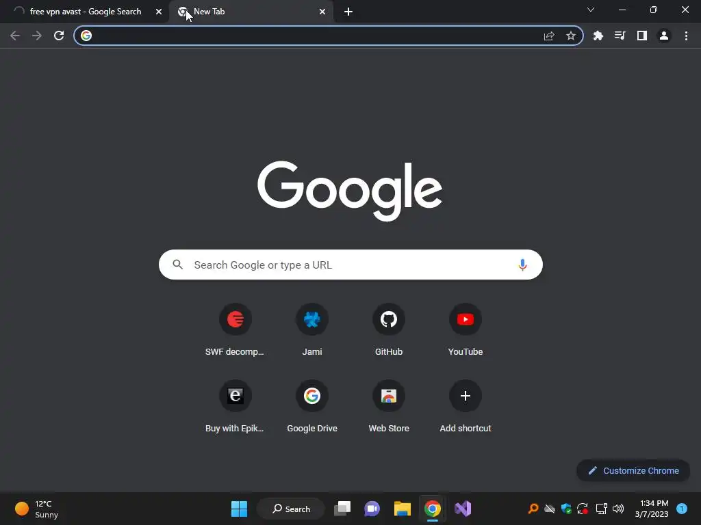Open the Chrome profile avatar
This screenshot has height=525, width=701.
click(x=664, y=36)
